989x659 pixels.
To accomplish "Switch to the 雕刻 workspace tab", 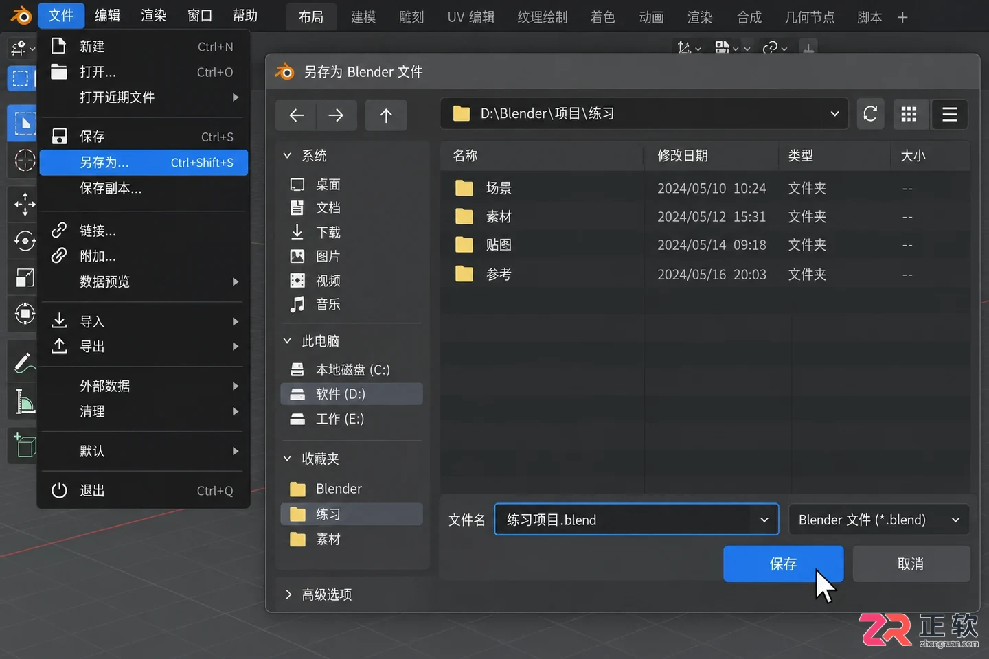I will (411, 17).
